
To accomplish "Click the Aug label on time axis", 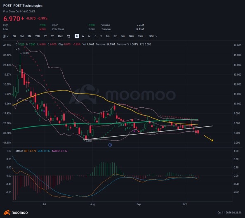I will click(x=92, y=204).
